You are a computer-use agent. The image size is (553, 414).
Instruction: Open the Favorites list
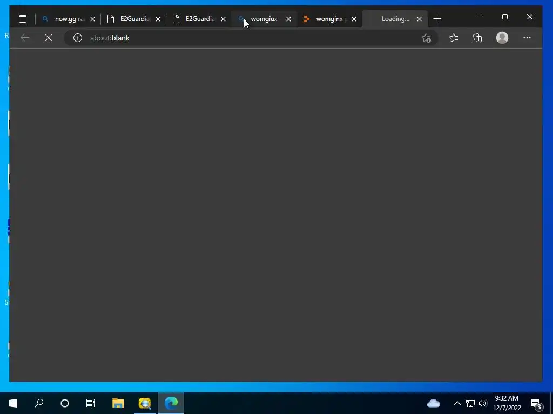(x=454, y=38)
